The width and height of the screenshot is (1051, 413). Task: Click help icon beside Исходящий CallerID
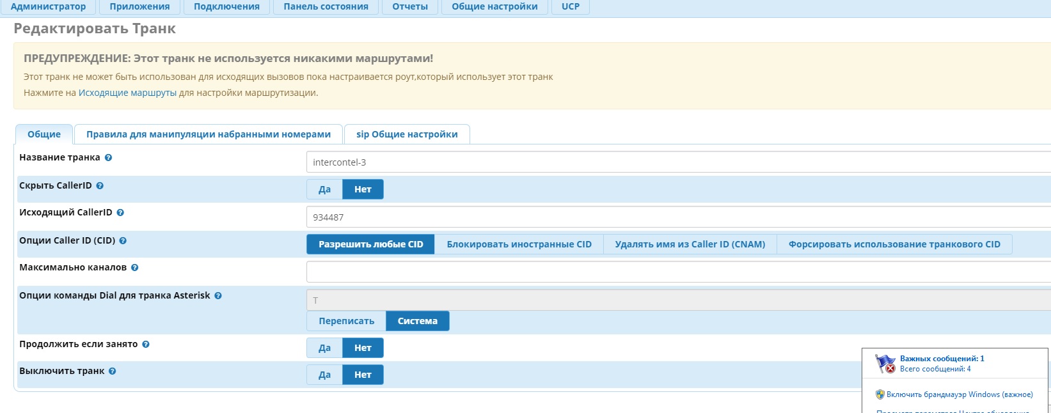click(x=120, y=213)
